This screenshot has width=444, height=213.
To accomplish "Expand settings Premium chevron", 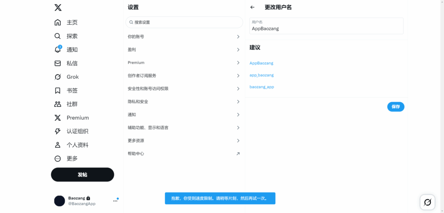I will click(x=238, y=62).
